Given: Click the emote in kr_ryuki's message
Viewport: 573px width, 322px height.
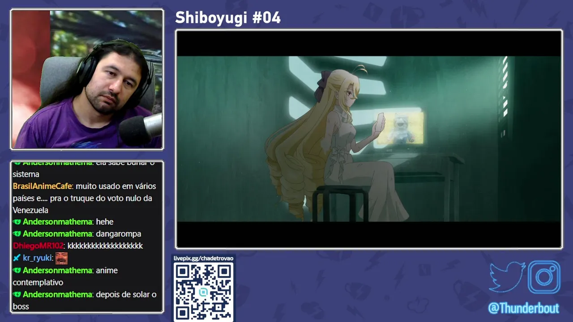Looking at the screenshot, I should point(61,258).
